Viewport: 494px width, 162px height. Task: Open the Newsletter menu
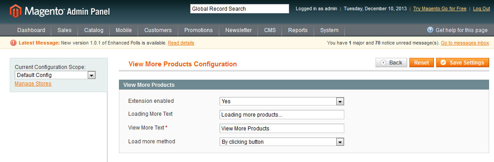coord(238,30)
